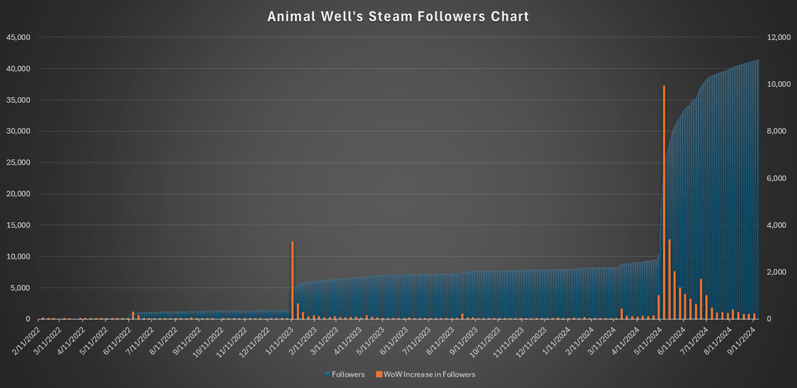Click the 5,000 left axis label

click(x=20, y=288)
